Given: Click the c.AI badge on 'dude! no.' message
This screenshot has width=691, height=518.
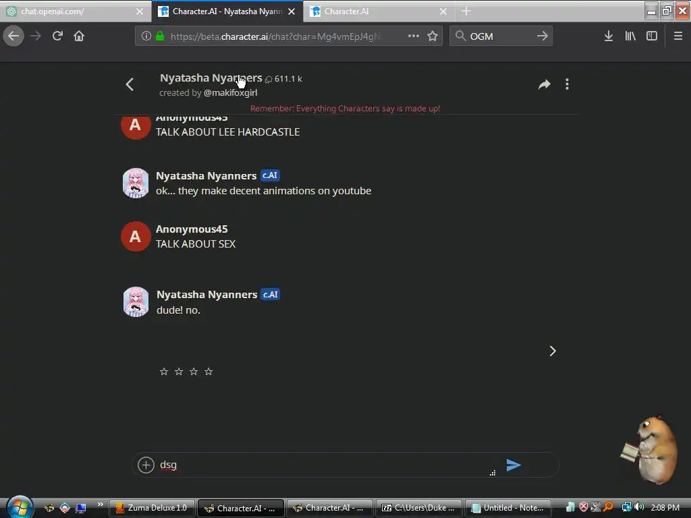Looking at the screenshot, I should click(x=270, y=294).
